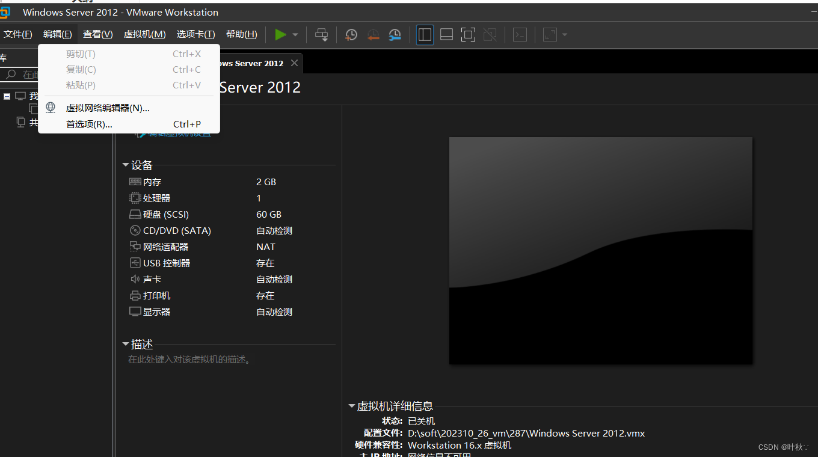Select 首选项(R)... menu entry
The image size is (818, 457).
(129, 124)
